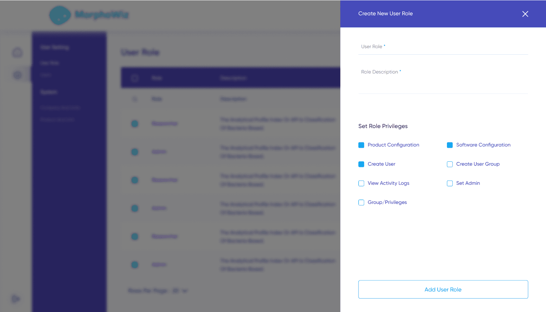
Task: Select the settings gear icon in left rail
Action: click(x=17, y=75)
